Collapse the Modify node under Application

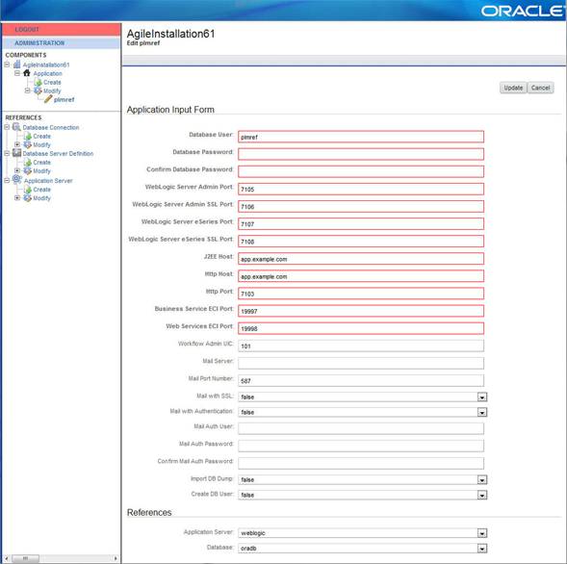click(x=28, y=90)
